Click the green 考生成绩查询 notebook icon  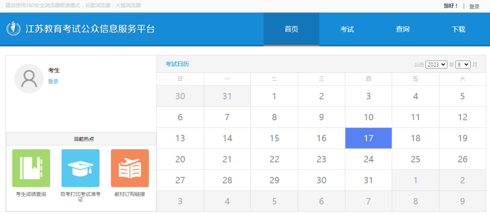tap(31, 168)
